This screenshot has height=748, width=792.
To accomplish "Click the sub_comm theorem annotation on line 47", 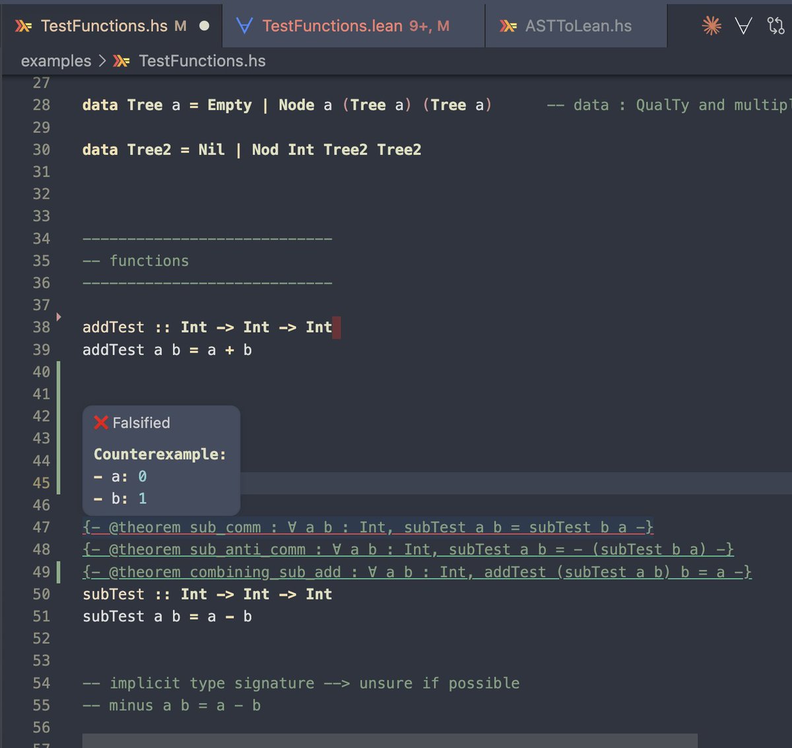I will (x=368, y=527).
